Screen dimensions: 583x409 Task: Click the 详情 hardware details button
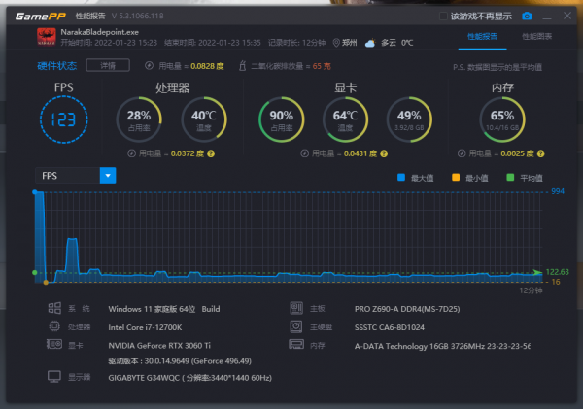click(108, 65)
